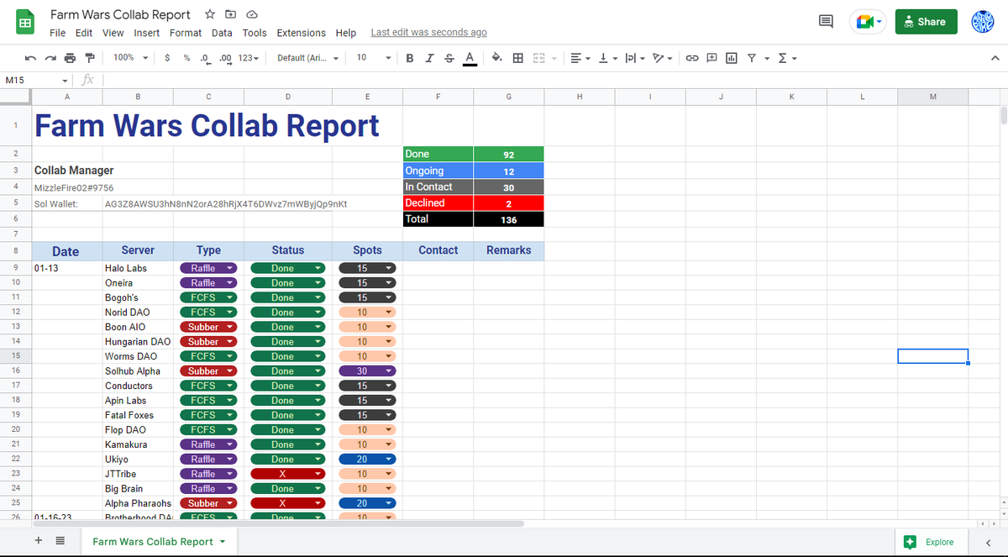This screenshot has height=557, width=1008.
Task: Select the Kamakura server cell
Action: point(138,444)
